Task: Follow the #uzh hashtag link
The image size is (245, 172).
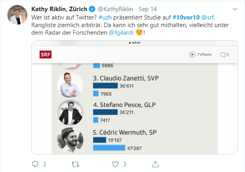Action: click(x=105, y=17)
